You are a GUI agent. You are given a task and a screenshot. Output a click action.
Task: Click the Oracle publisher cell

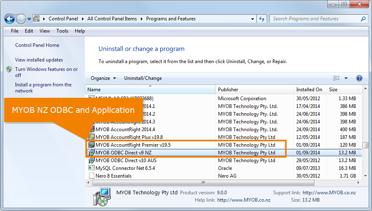click(x=225, y=168)
